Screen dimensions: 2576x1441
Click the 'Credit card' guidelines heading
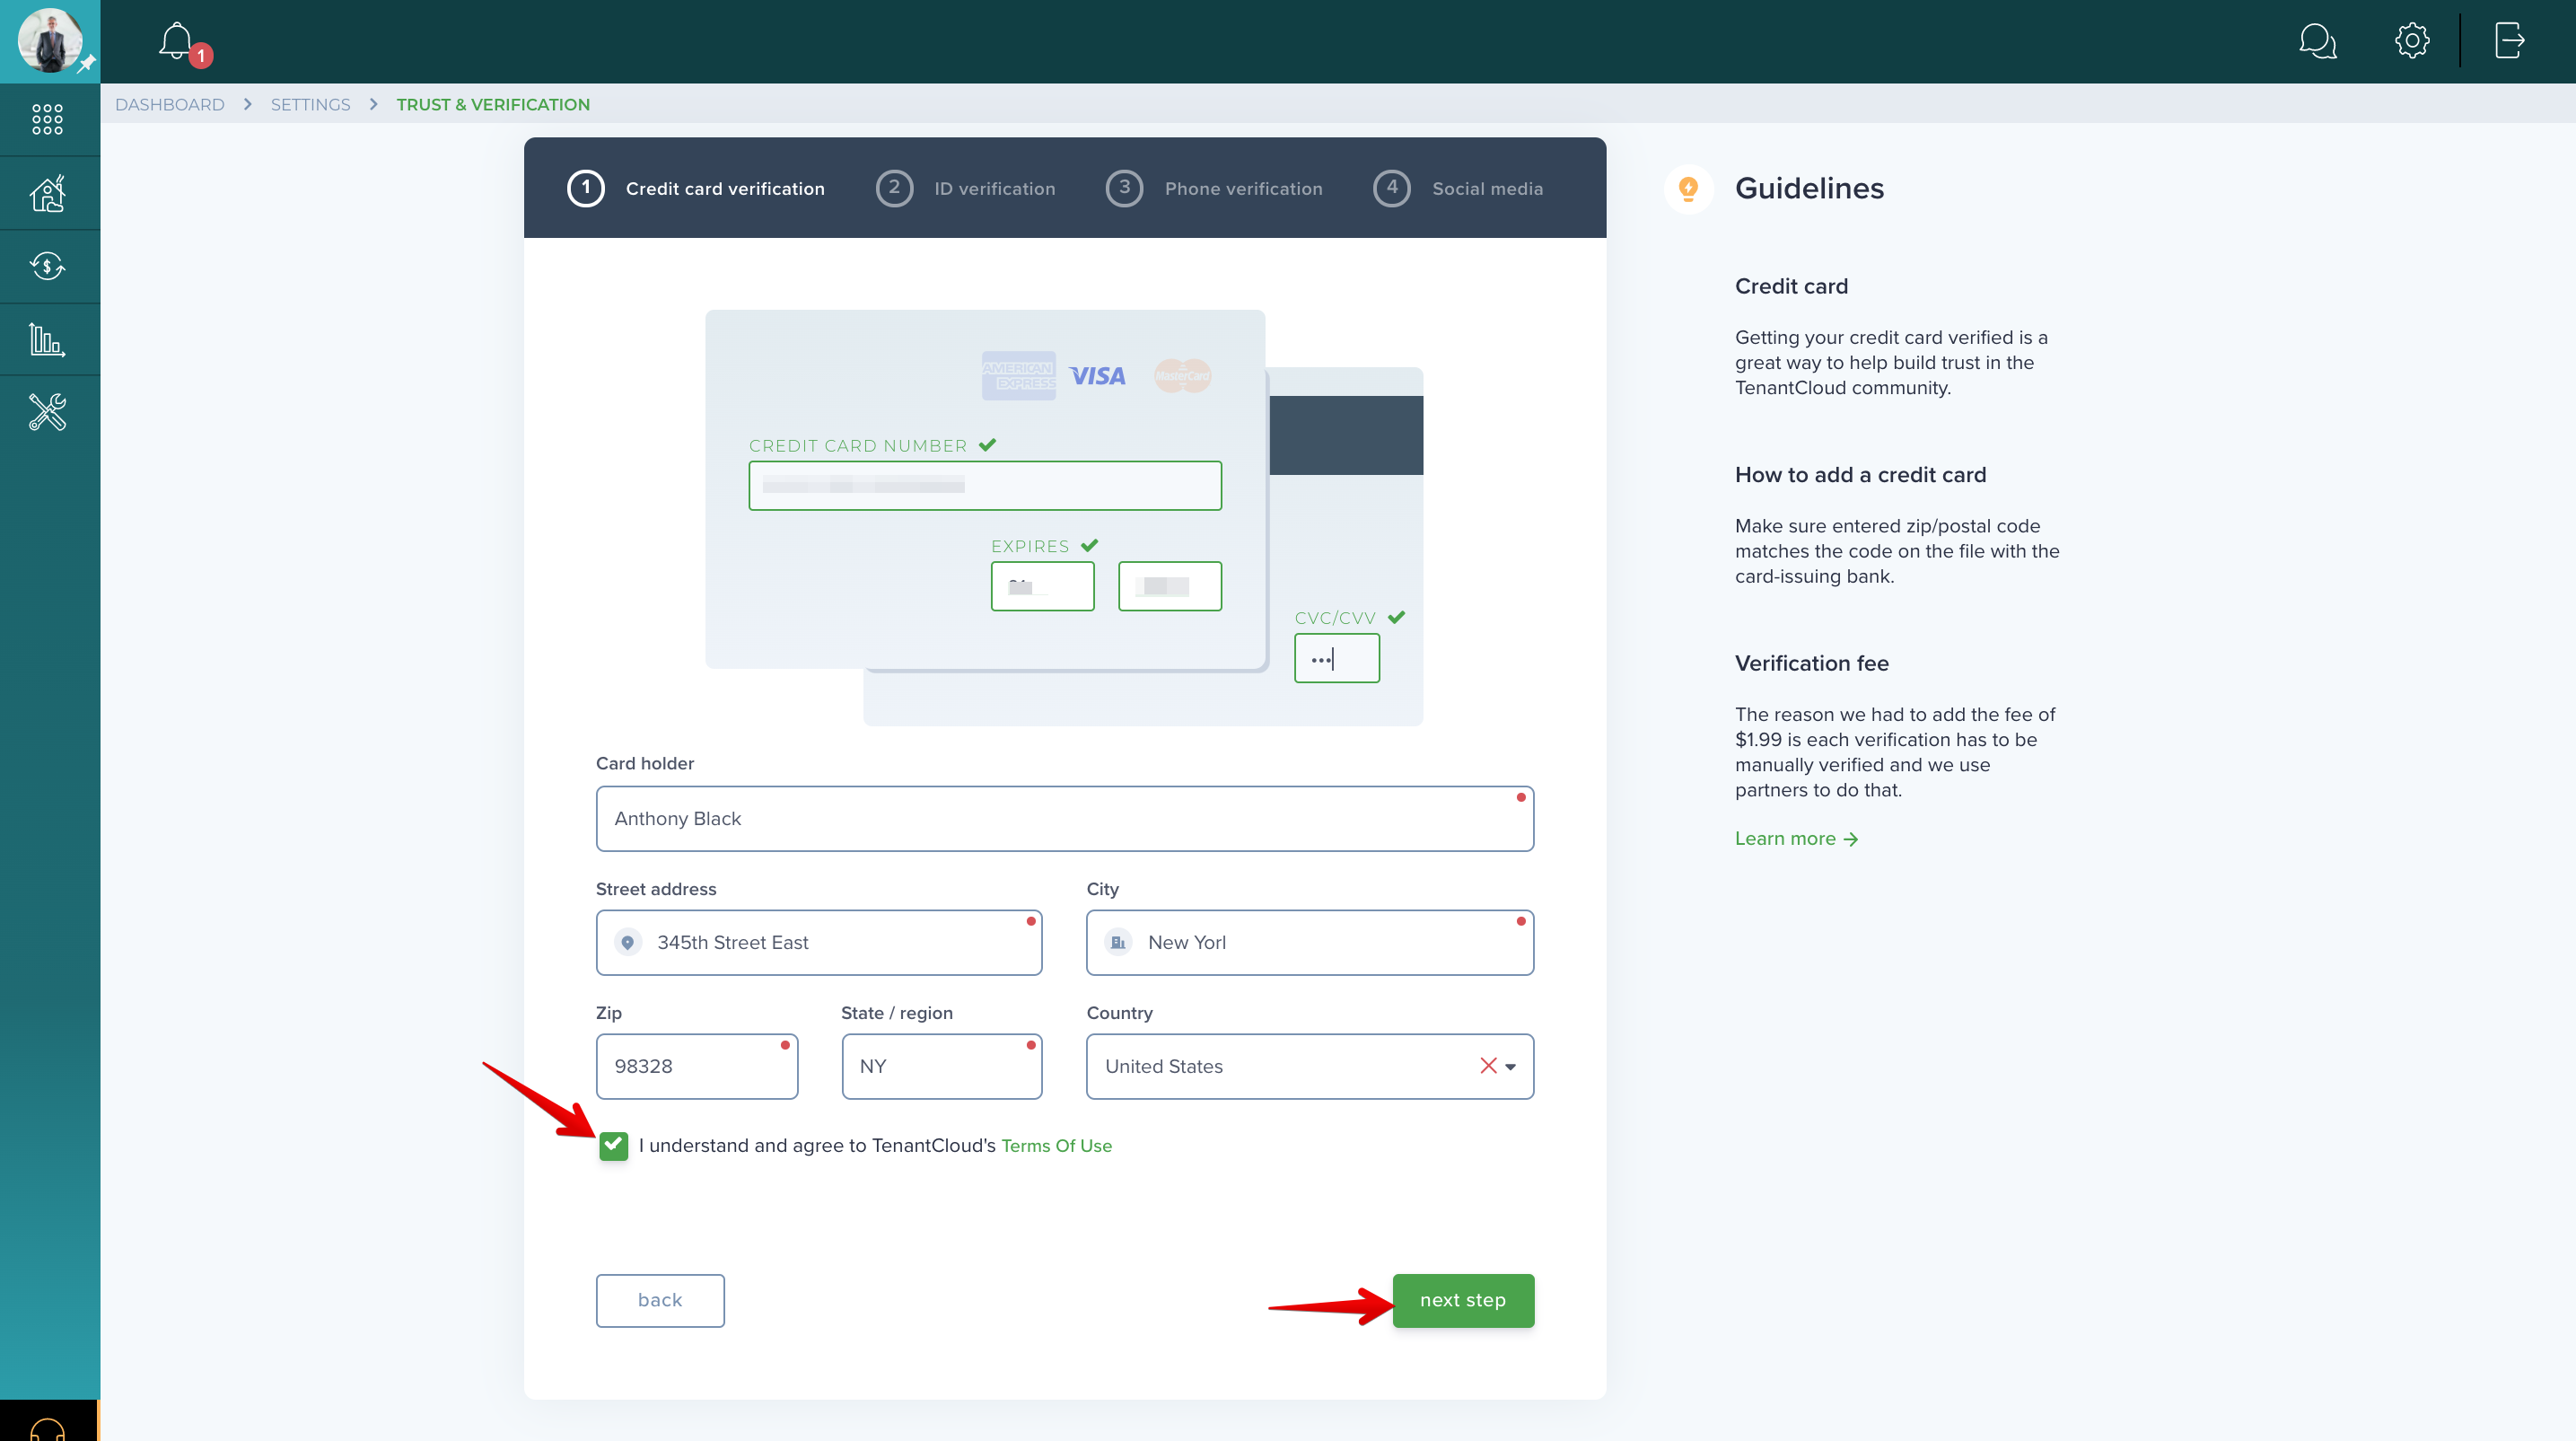tap(1791, 286)
